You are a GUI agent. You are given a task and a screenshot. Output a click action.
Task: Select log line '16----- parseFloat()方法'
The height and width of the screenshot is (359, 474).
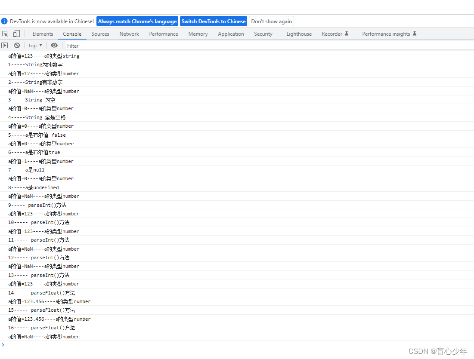click(x=42, y=328)
